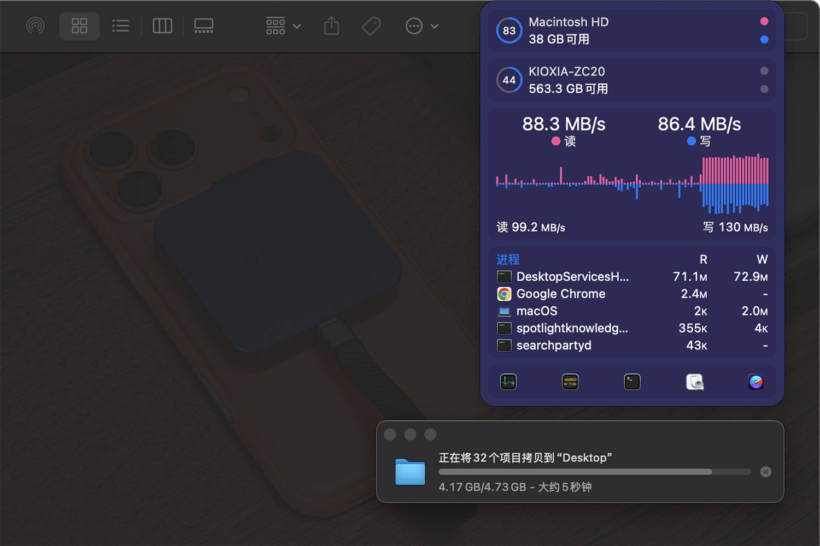Click the R column header in processes
Screen dimensions: 820x546
[x=704, y=259]
